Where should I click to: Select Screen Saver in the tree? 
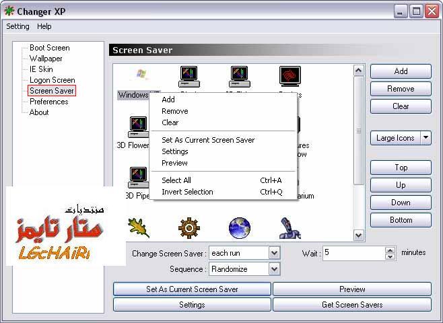(x=52, y=91)
